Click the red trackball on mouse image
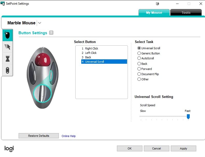Viewport: 205px width, 157px height. 43,59
